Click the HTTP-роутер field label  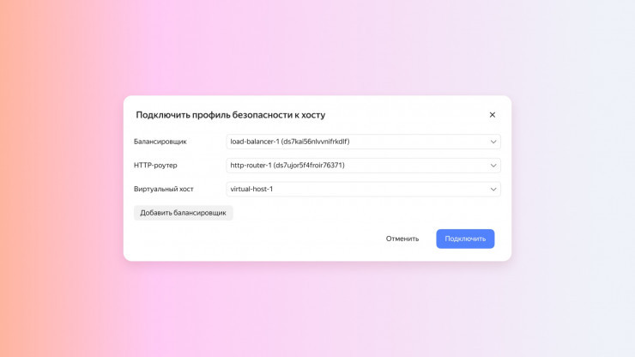pos(155,166)
